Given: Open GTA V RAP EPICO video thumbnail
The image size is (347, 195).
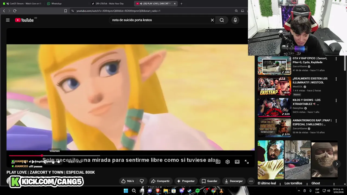Looking at the screenshot, I should tap(274, 66).
